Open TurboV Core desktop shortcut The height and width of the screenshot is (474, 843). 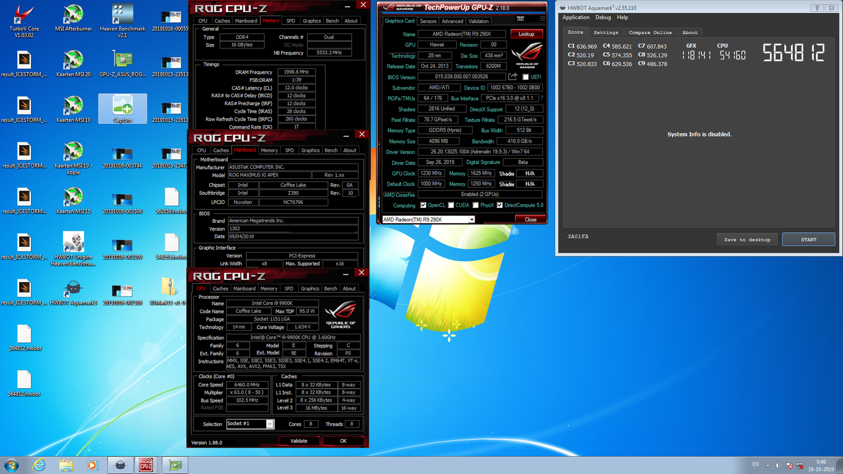click(x=24, y=21)
